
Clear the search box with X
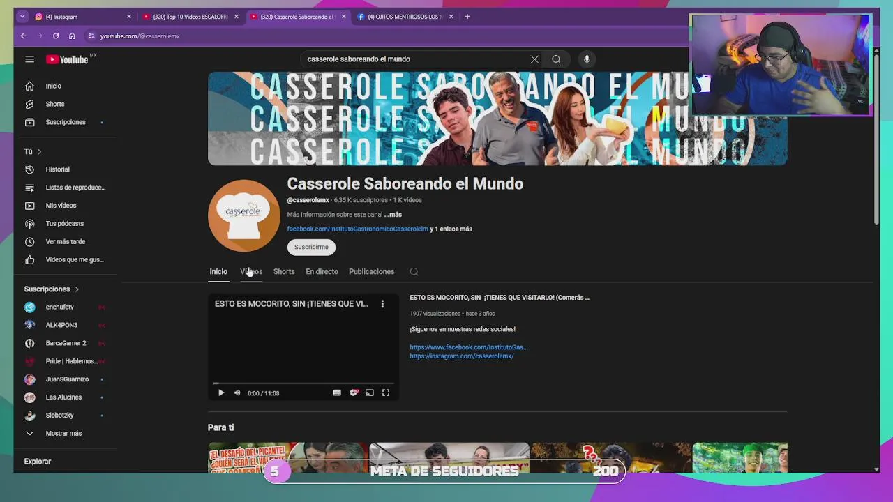click(x=534, y=59)
